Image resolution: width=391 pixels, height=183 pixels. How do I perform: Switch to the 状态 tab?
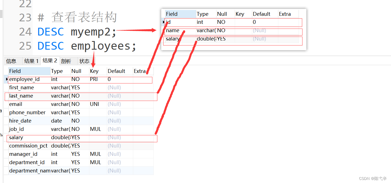pos(84,61)
